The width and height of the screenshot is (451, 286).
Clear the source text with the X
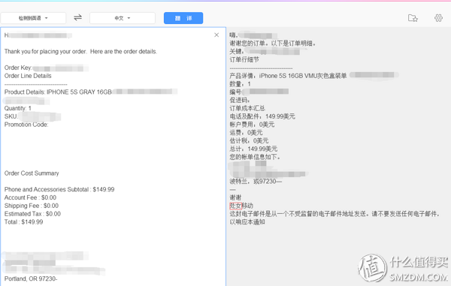pyautogui.click(x=216, y=35)
